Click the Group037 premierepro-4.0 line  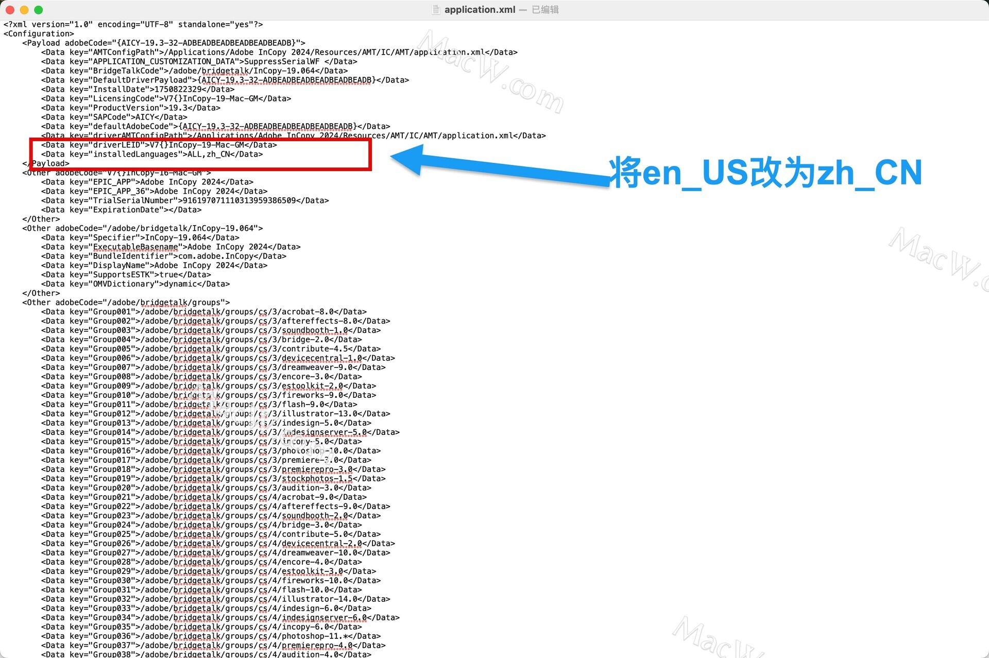213,646
